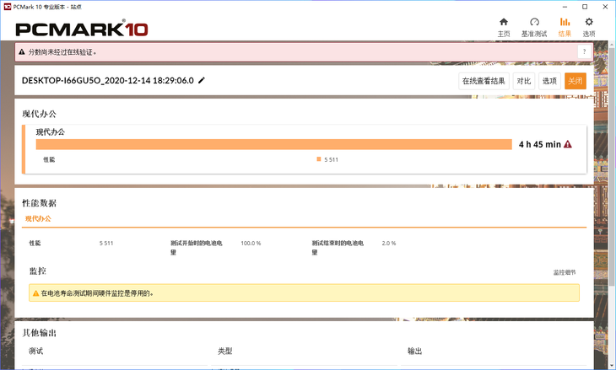Open the 结果 results chart icon

pyautogui.click(x=565, y=23)
